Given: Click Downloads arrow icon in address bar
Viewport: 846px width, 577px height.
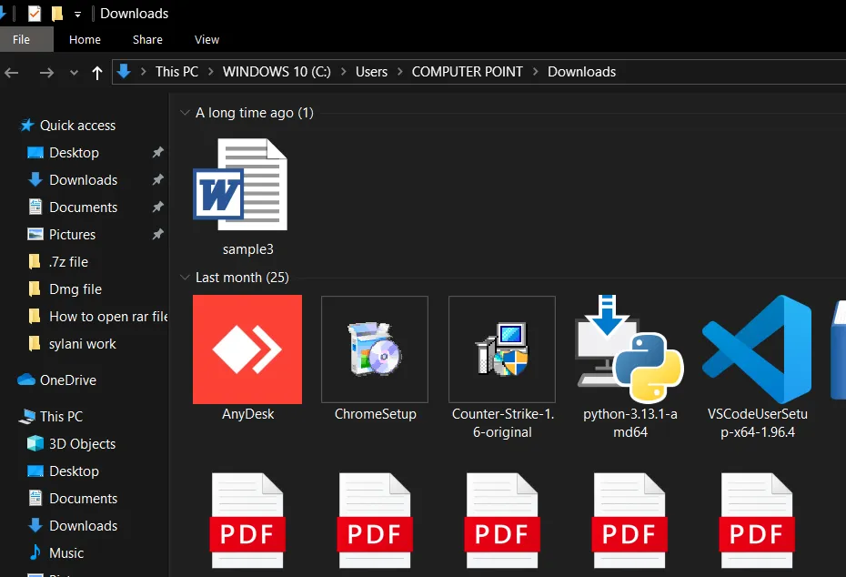Looking at the screenshot, I should coord(124,71).
